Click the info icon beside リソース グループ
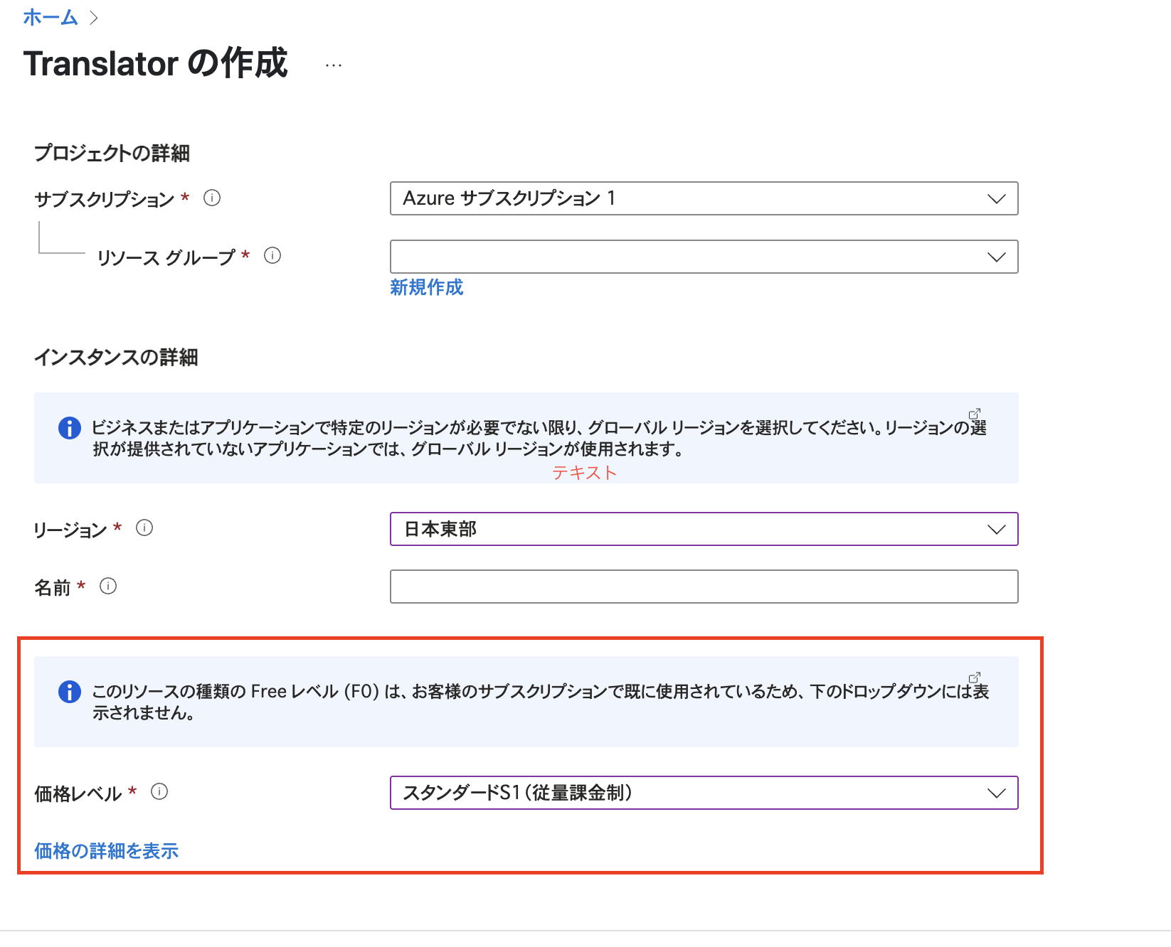This screenshot has height=947, width=1171. click(x=272, y=257)
